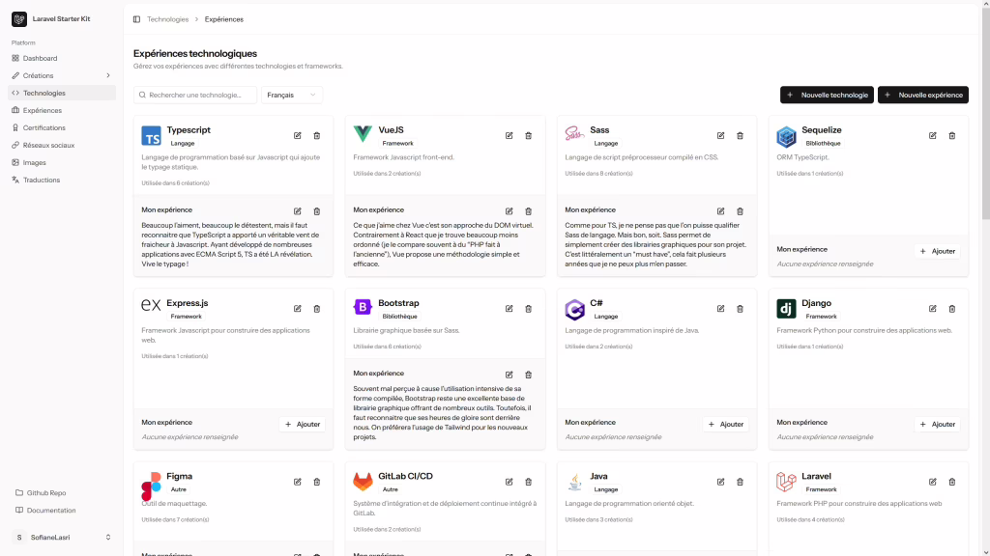990x556 pixels.
Task: Open the Images page
Action: 61,162
